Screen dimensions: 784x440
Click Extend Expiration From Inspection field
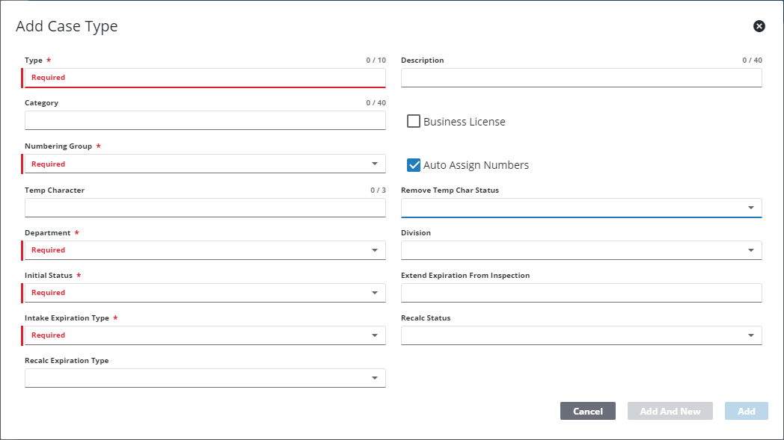(x=581, y=293)
